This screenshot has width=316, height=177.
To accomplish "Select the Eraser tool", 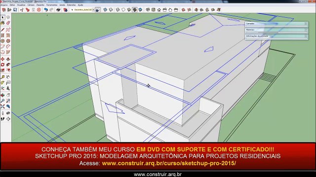I will (8, 23).
